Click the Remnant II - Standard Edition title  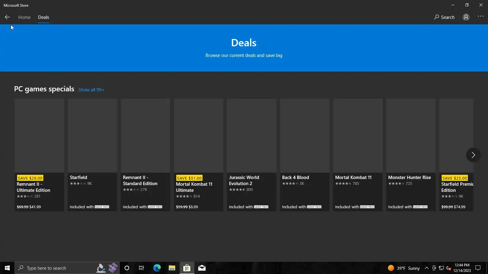click(140, 181)
